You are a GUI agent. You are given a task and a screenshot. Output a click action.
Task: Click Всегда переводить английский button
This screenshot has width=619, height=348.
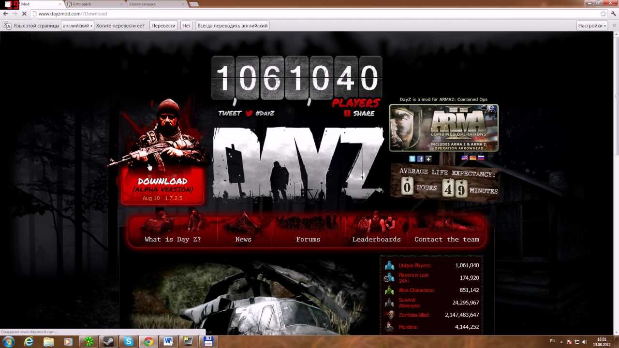point(232,26)
